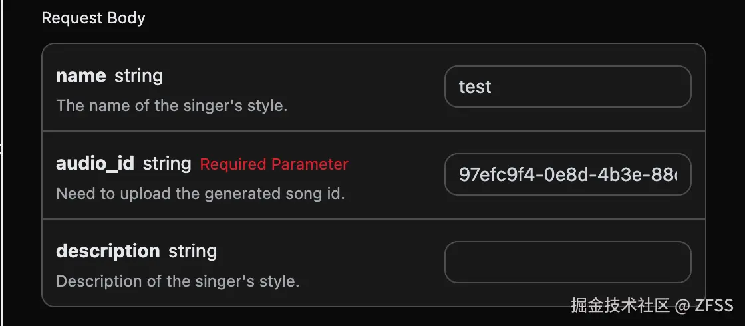Click the string type next to name
The height and width of the screenshot is (326, 745).
(x=138, y=76)
